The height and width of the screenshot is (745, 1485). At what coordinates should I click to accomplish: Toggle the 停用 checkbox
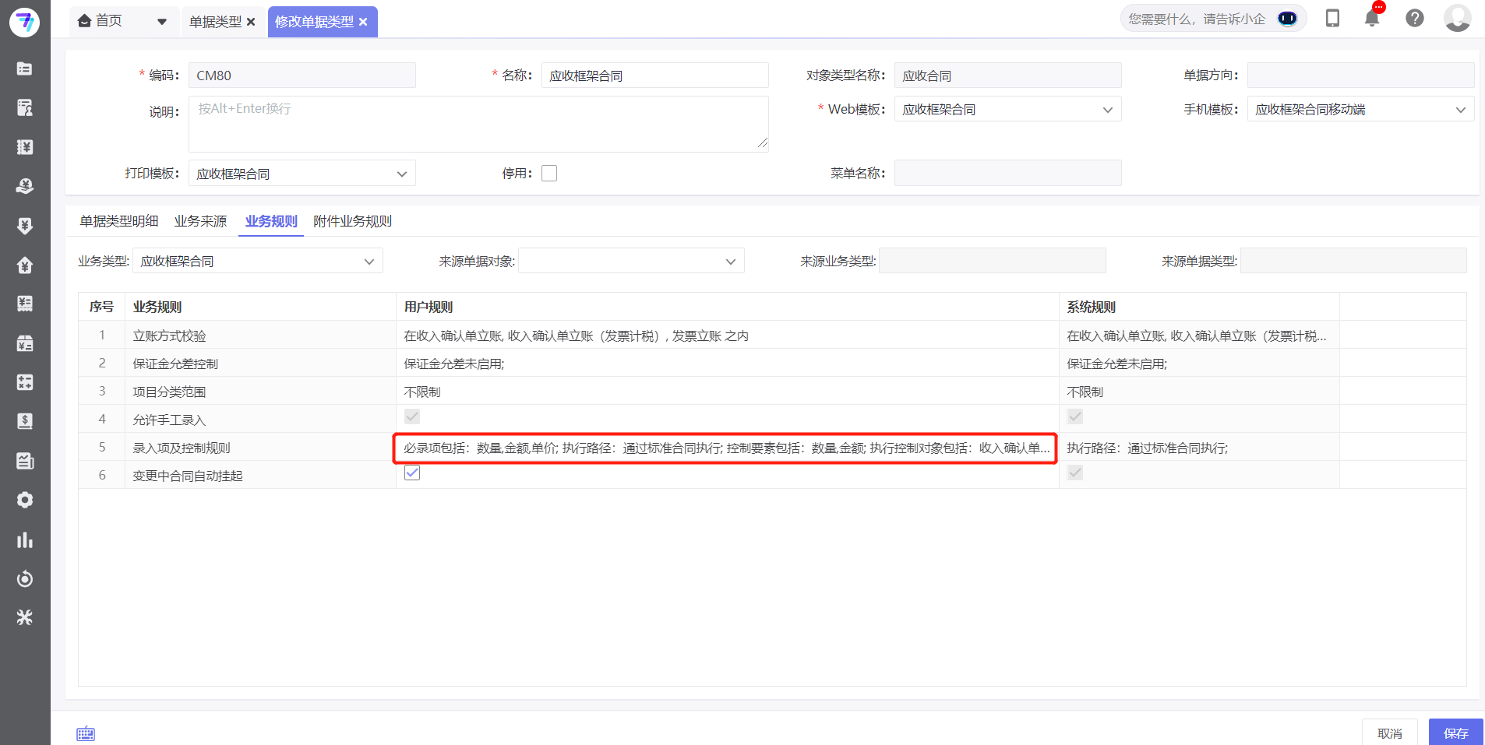549,172
